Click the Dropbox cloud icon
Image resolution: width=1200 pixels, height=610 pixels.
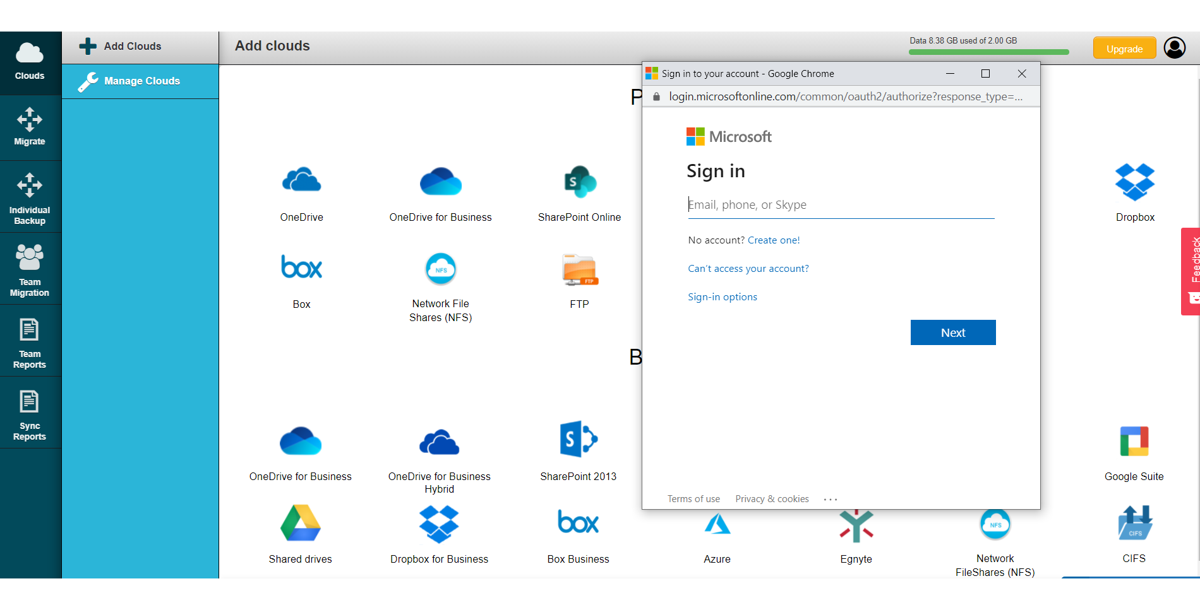1135,182
